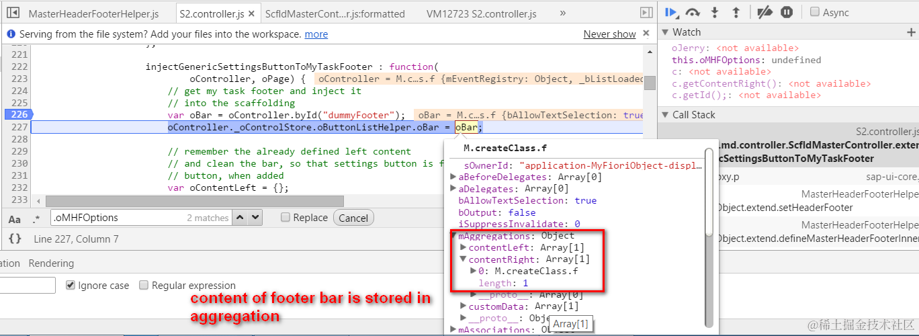Click the Never show link
The width and height of the screenshot is (919, 336).
pyautogui.click(x=609, y=34)
